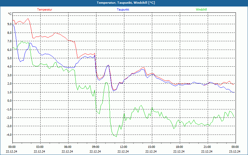Click the '-1,0' y-axis value
This screenshot has width=248, height=155.
tap(9, 109)
